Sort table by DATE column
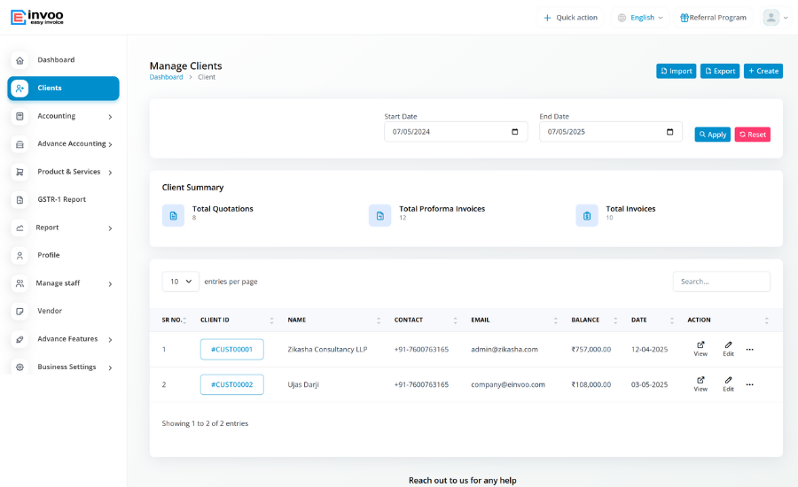Screen dimensions: 798x487 653,320
